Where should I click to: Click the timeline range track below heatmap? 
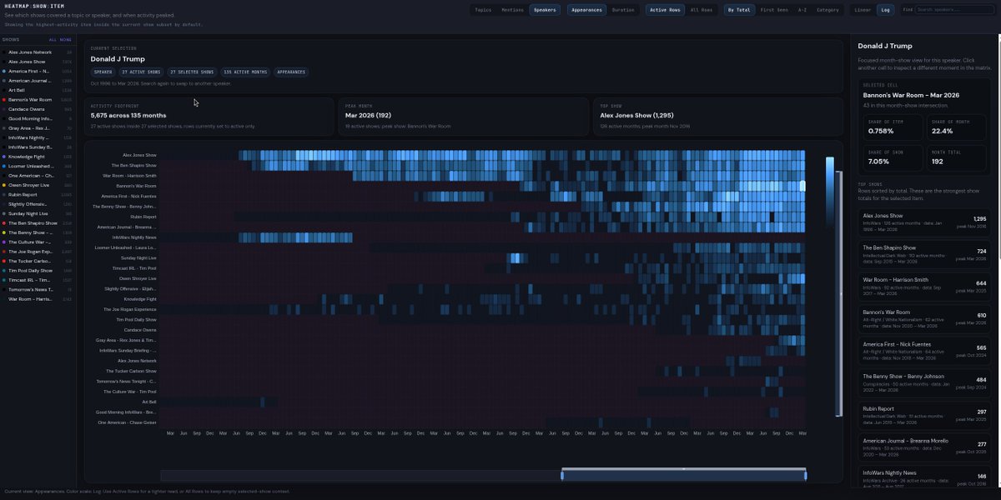tap(484, 475)
